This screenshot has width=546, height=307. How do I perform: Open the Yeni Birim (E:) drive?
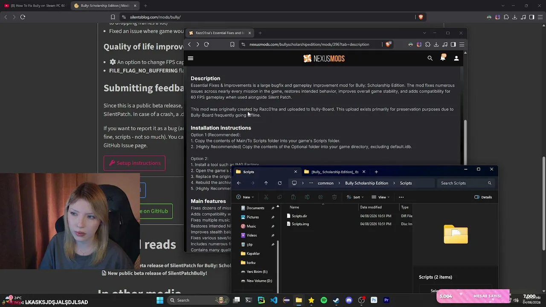click(257, 272)
